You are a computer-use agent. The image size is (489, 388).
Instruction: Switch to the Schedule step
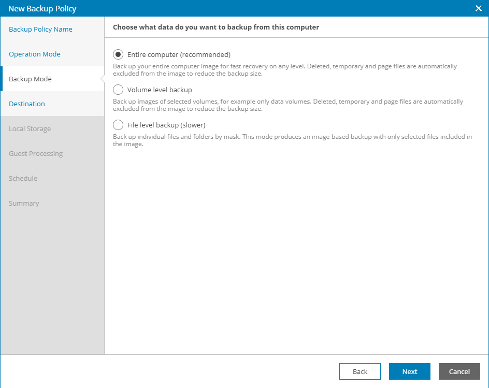click(x=23, y=178)
